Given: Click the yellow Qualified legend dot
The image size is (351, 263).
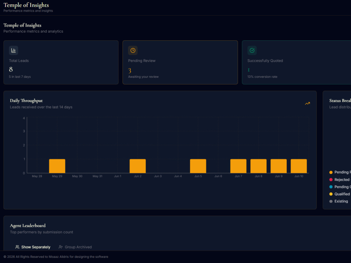Looking at the screenshot, I should tap(331, 194).
